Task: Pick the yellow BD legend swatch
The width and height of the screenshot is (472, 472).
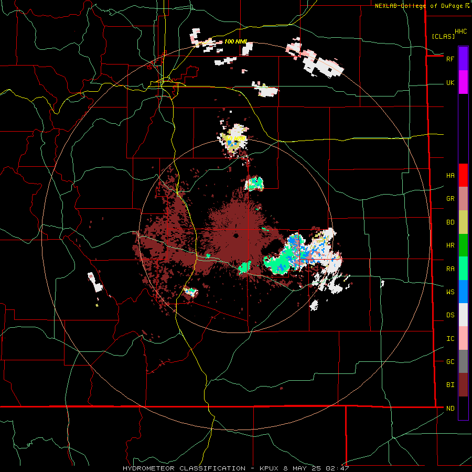Action: (x=463, y=222)
